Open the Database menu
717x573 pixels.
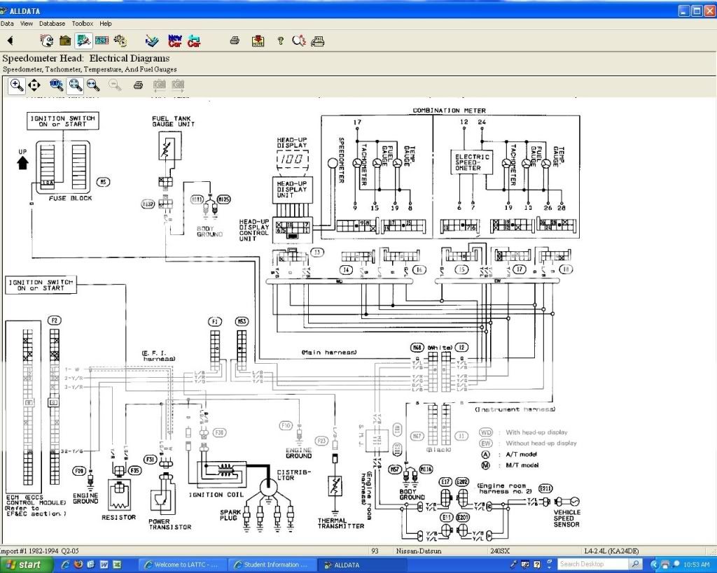52,23
